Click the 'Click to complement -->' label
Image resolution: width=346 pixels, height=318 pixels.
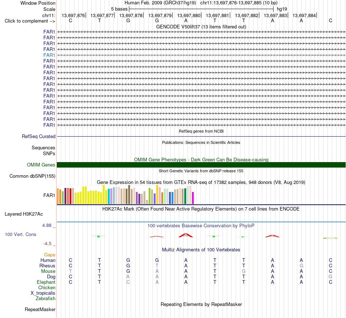pos(30,21)
